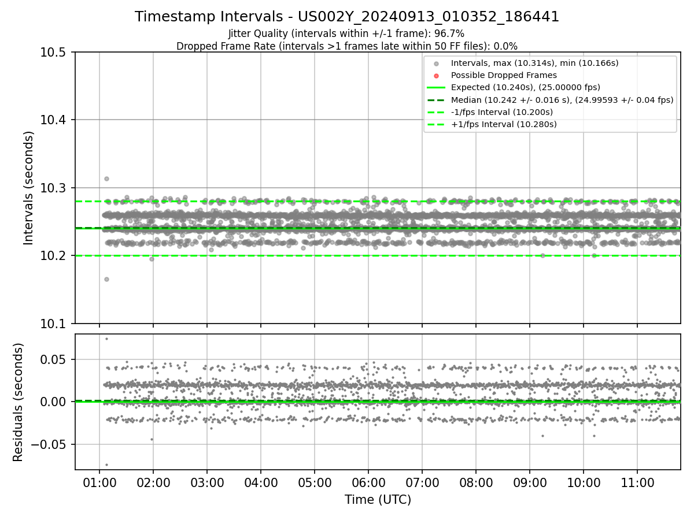Click the plot title "Timestamp Intervals - US002Y_20240913_010352_186441"
Viewport: 694px width, 520px height.
click(347, 17)
